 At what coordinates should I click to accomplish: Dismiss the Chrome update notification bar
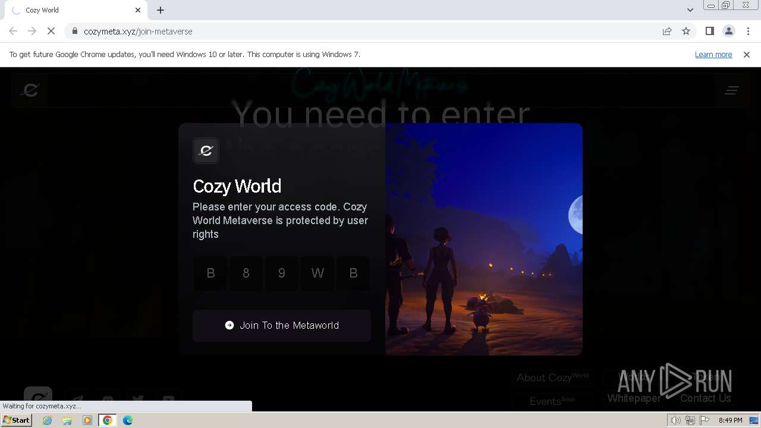pyautogui.click(x=747, y=54)
